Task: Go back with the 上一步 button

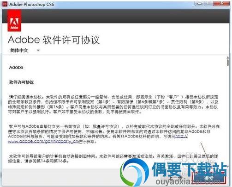Action: 175,178
